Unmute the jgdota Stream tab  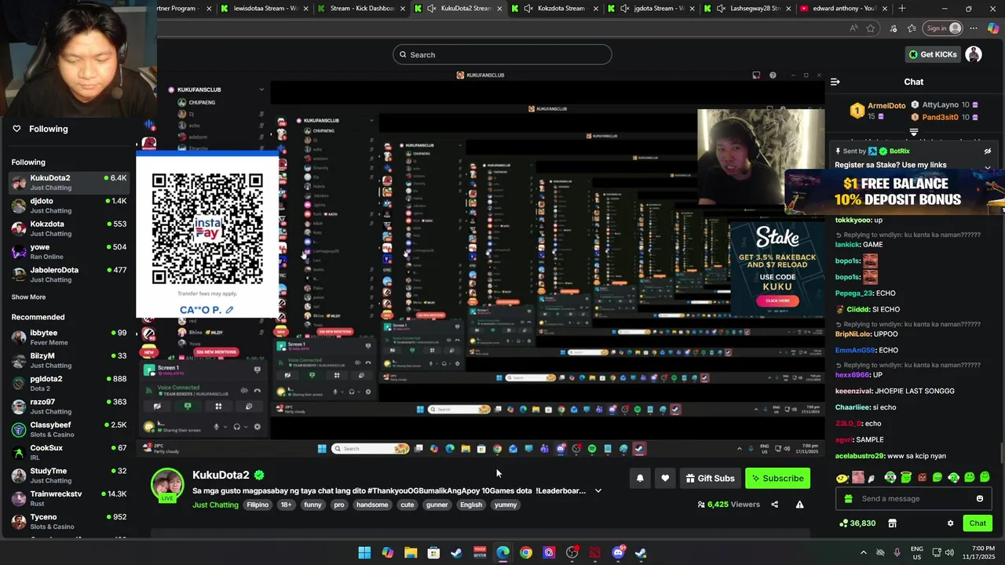(625, 9)
